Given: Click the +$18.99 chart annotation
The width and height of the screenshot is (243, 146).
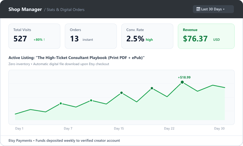Looking at the screenshot, I should [184, 77].
